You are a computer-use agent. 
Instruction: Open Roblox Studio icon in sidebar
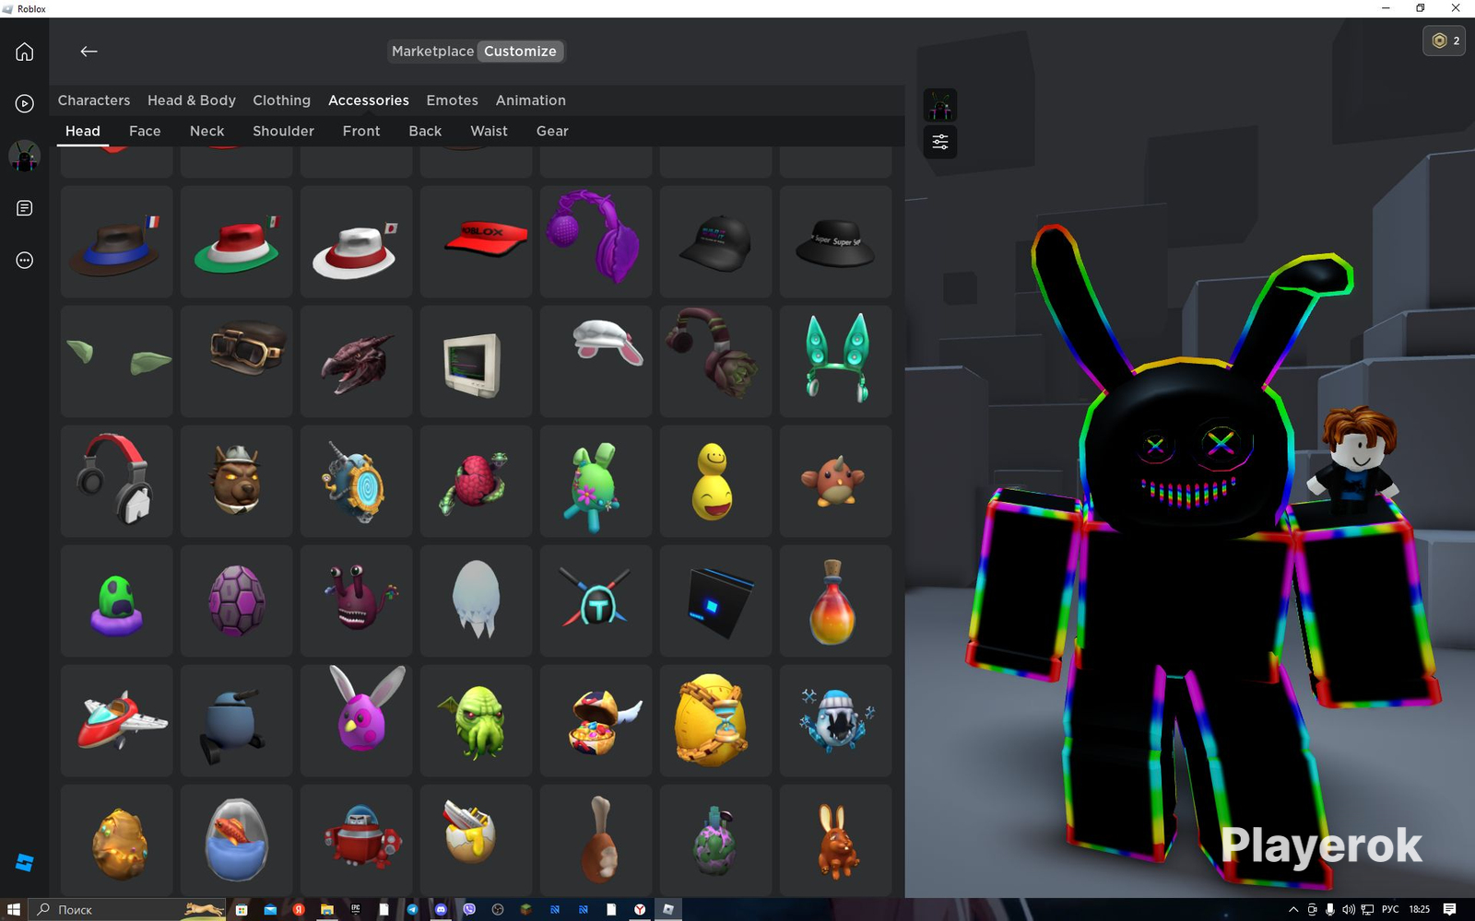coord(25,863)
